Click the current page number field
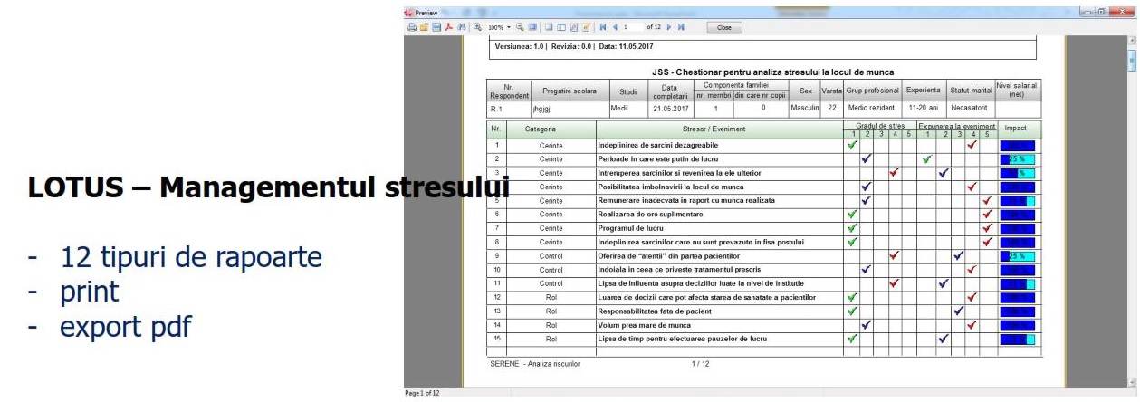 click(632, 27)
